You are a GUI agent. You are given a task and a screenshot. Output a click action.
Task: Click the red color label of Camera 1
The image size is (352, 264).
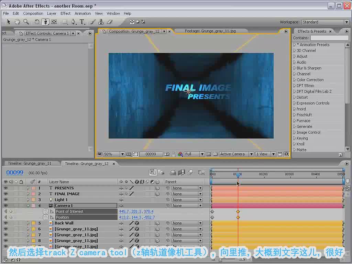33,206
